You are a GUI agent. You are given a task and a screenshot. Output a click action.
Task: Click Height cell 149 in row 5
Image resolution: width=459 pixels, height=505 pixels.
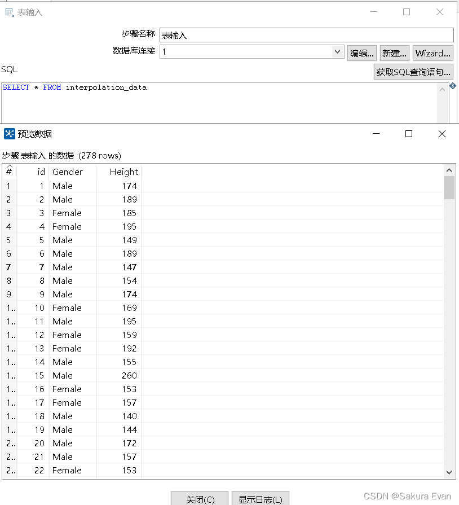tap(119, 240)
